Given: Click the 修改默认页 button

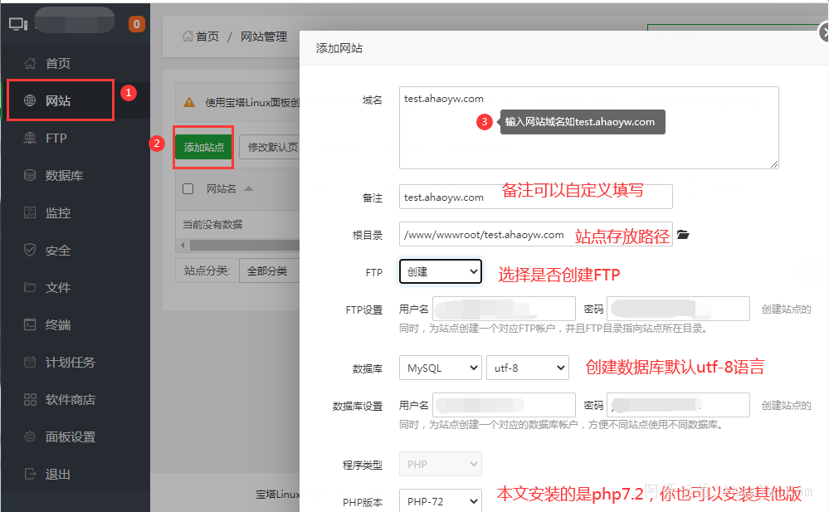Looking at the screenshot, I should click(271, 147).
